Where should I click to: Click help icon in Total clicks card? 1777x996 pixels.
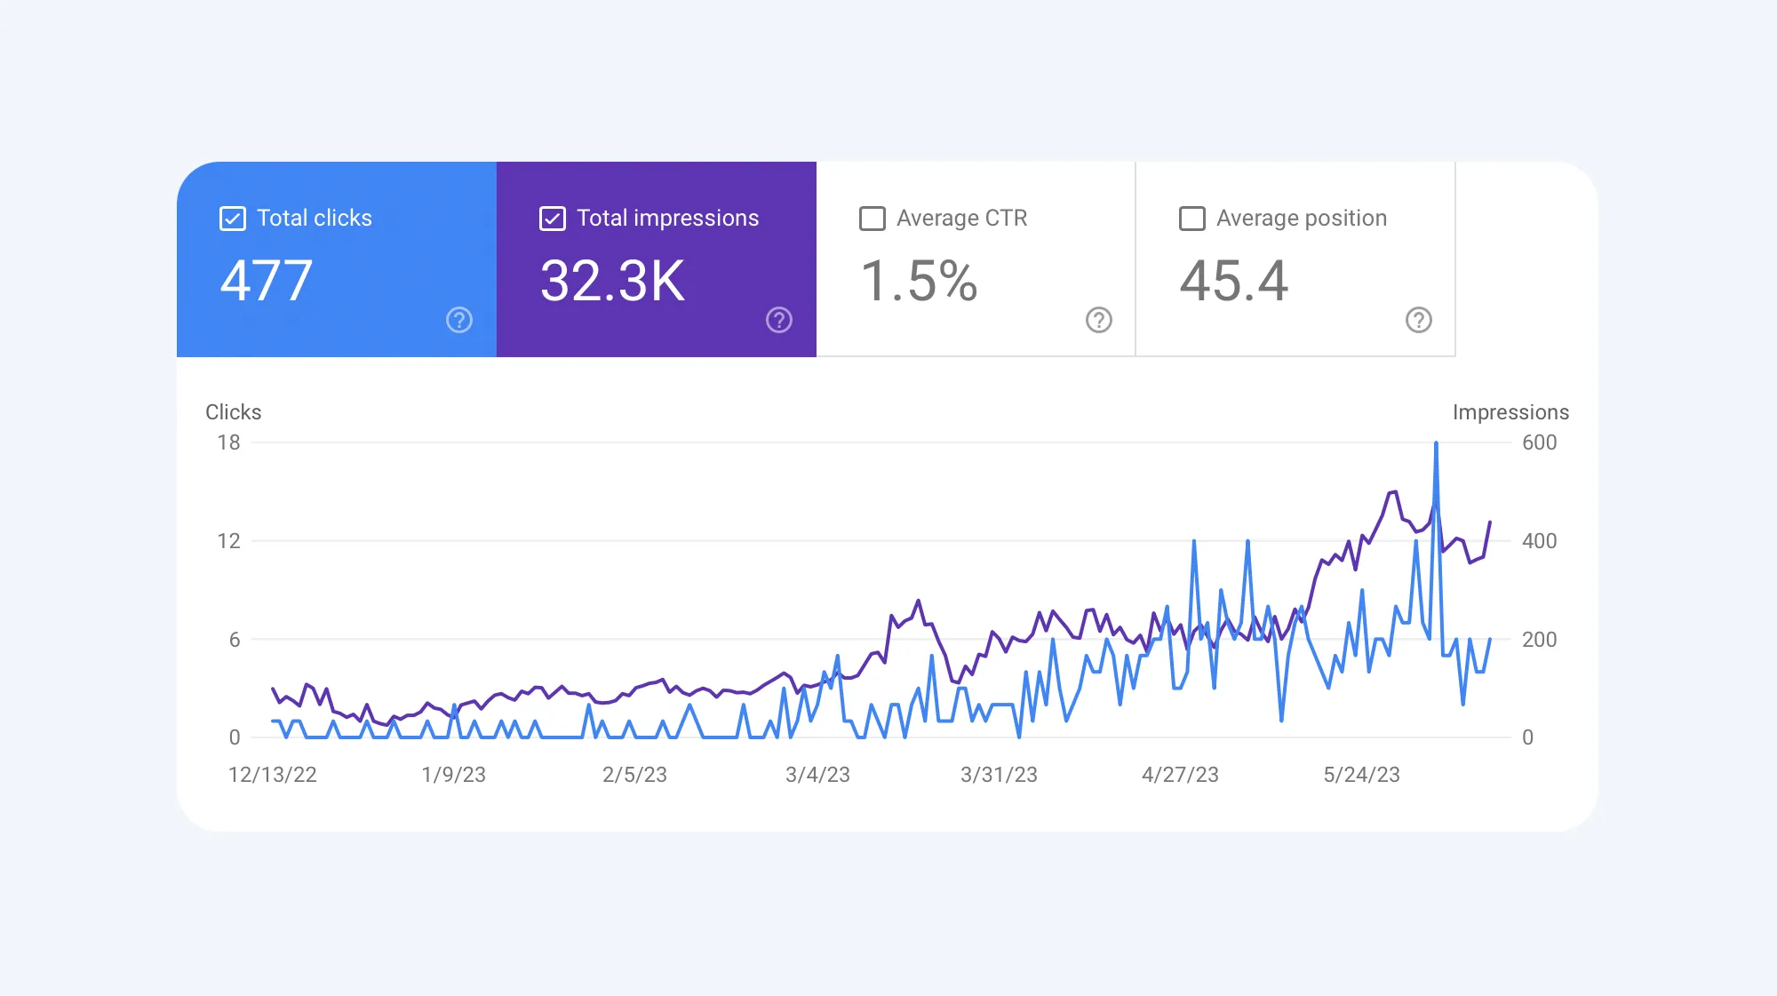[458, 320]
